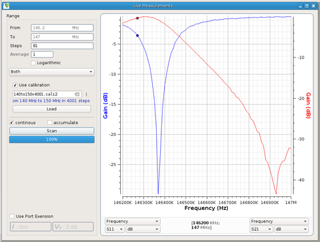Close the Live Measurements window
The width and height of the screenshot is (320, 242).
(313, 6)
